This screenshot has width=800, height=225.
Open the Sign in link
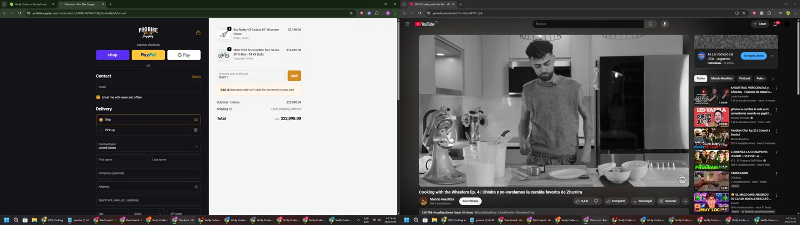point(196,76)
